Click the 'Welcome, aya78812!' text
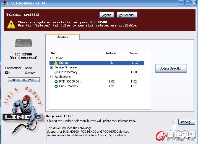 [24, 15]
